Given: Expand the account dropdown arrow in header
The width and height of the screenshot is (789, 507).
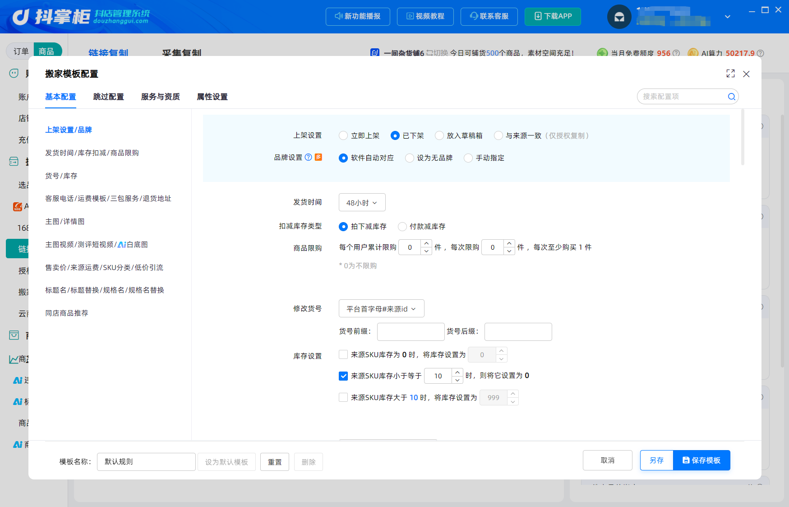Looking at the screenshot, I should click(727, 17).
